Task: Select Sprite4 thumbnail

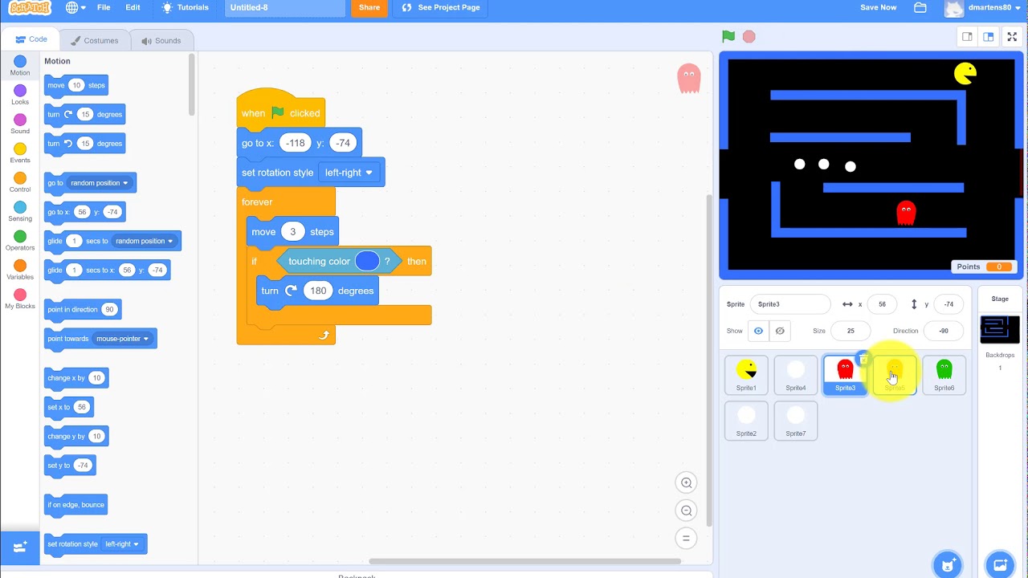Action: 796,375
